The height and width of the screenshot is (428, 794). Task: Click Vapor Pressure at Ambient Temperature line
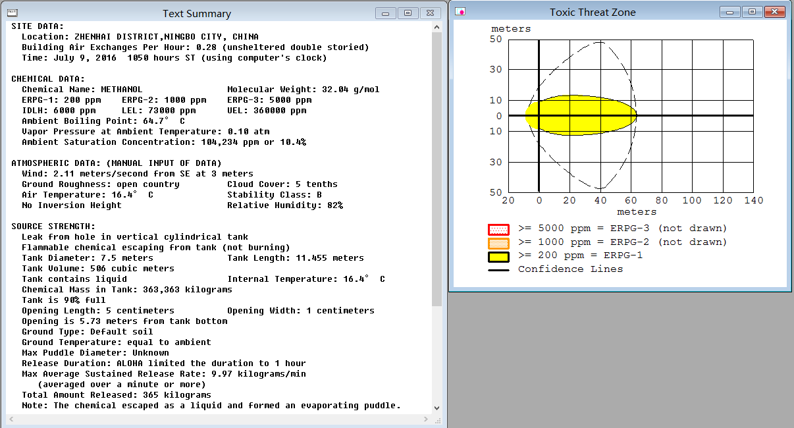(x=146, y=132)
